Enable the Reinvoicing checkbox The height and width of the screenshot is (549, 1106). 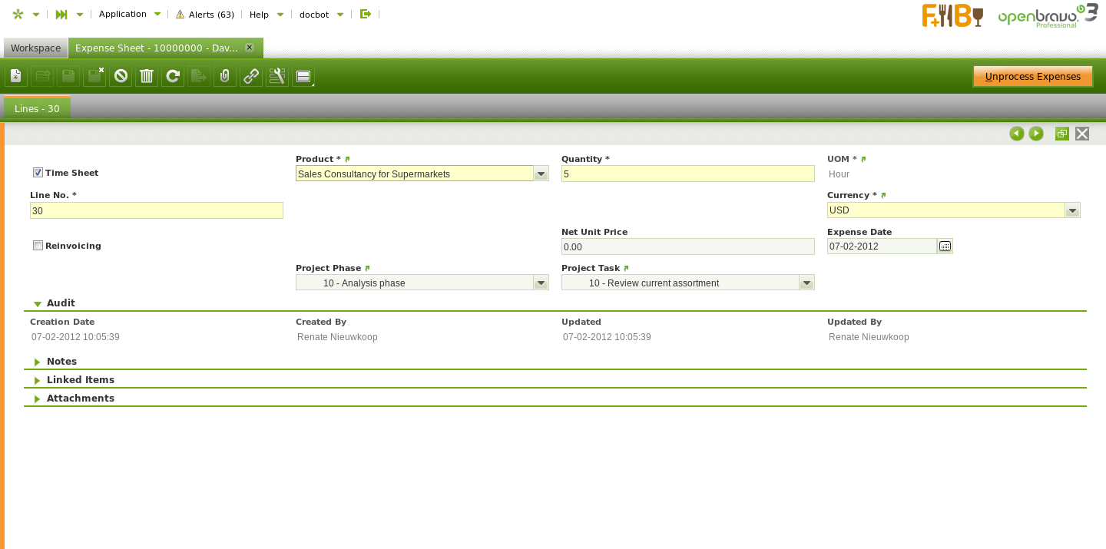(38, 246)
